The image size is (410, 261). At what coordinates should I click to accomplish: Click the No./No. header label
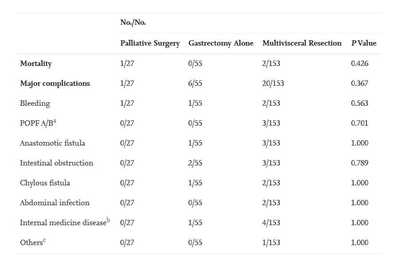coord(133,23)
